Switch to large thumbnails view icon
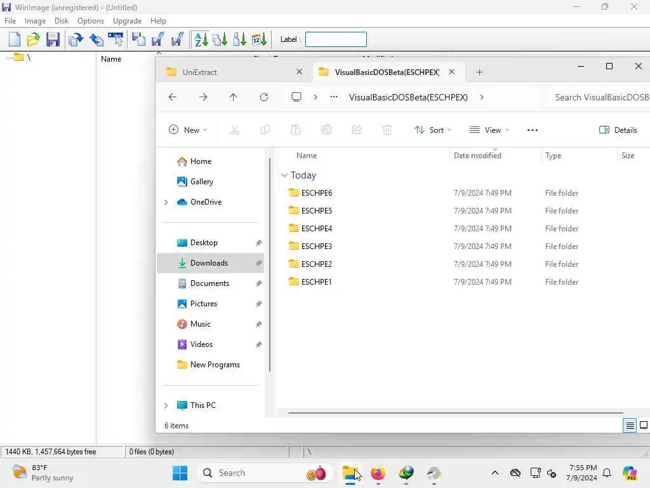The image size is (650, 488). pos(644,425)
